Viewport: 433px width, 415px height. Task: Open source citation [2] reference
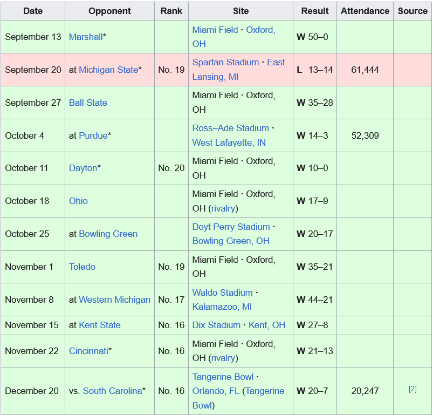coord(413,389)
